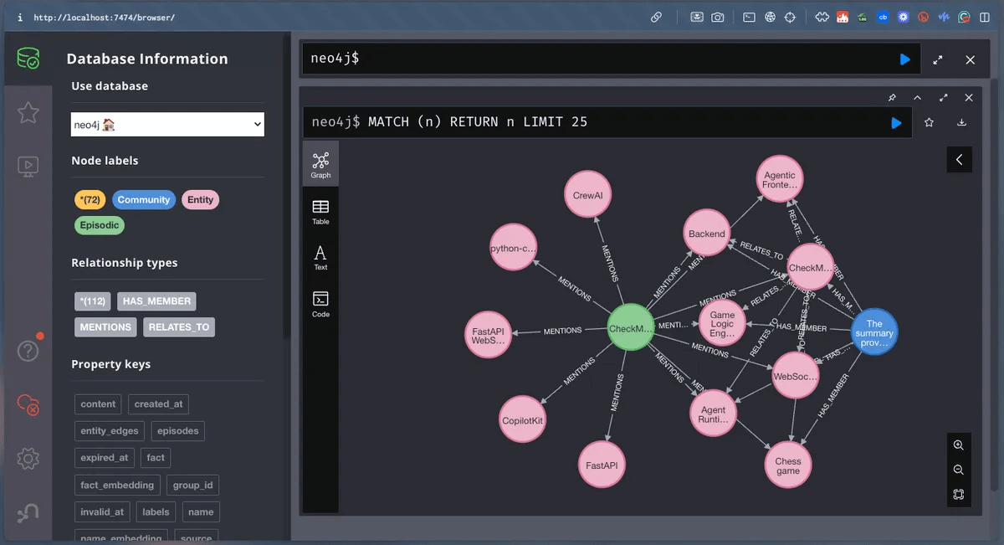Viewport: 1004px width, 545px height.
Task: View the Code response panel icon
Action: point(320,301)
